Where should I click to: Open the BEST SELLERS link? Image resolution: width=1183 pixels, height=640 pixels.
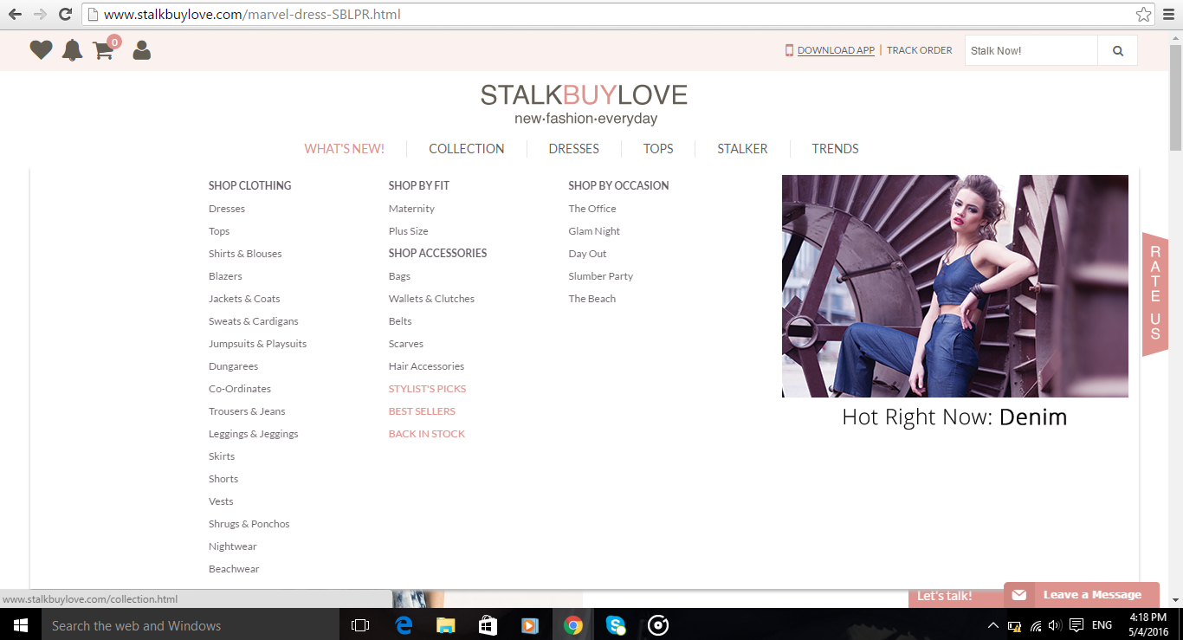click(422, 411)
